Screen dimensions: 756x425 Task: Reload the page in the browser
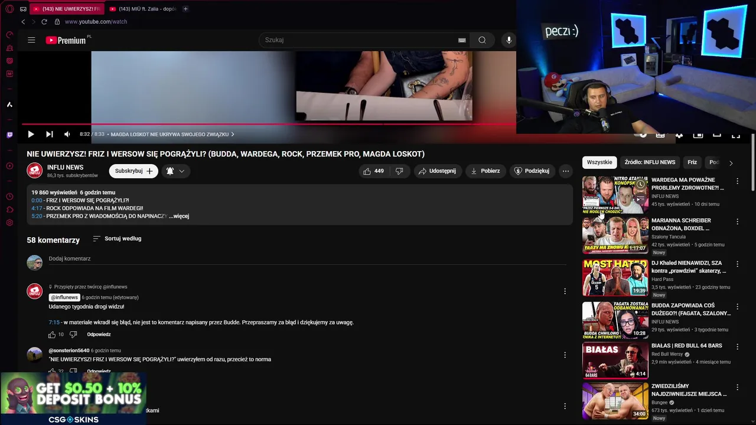tap(44, 22)
